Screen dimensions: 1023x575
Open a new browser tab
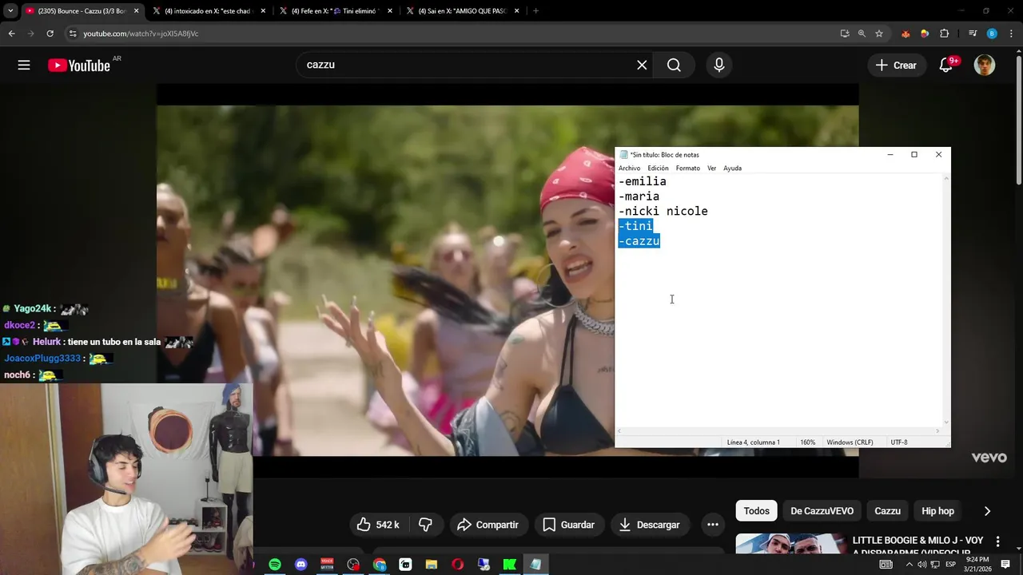point(535,10)
